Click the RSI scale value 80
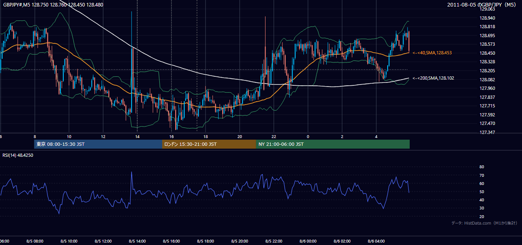The image size is (522, 245). coord(482,167)
